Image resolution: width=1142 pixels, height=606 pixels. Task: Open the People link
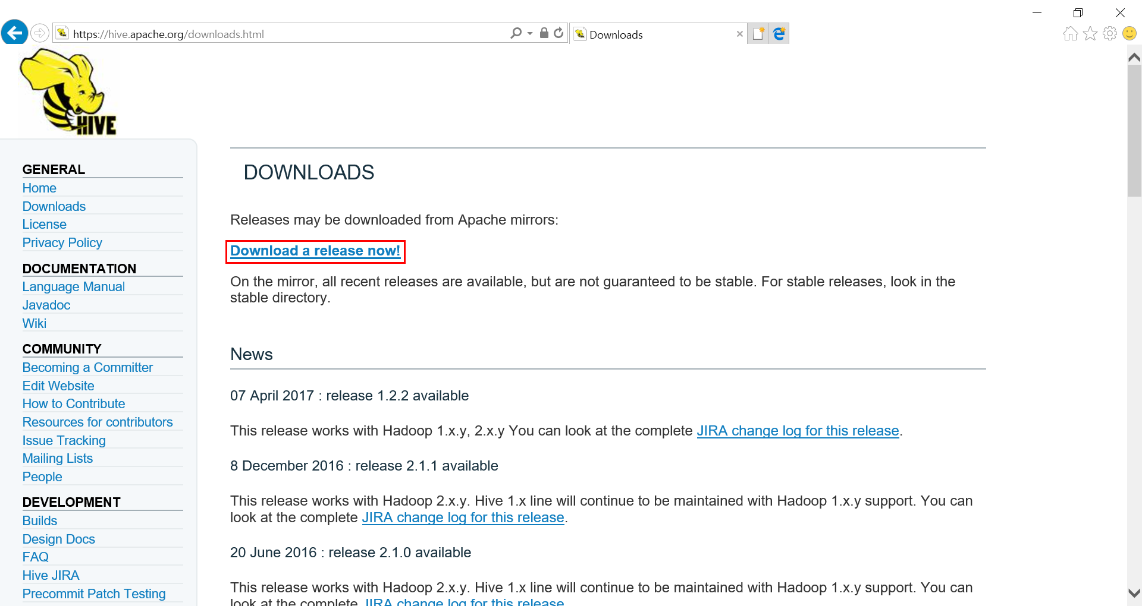pos(42,477)
